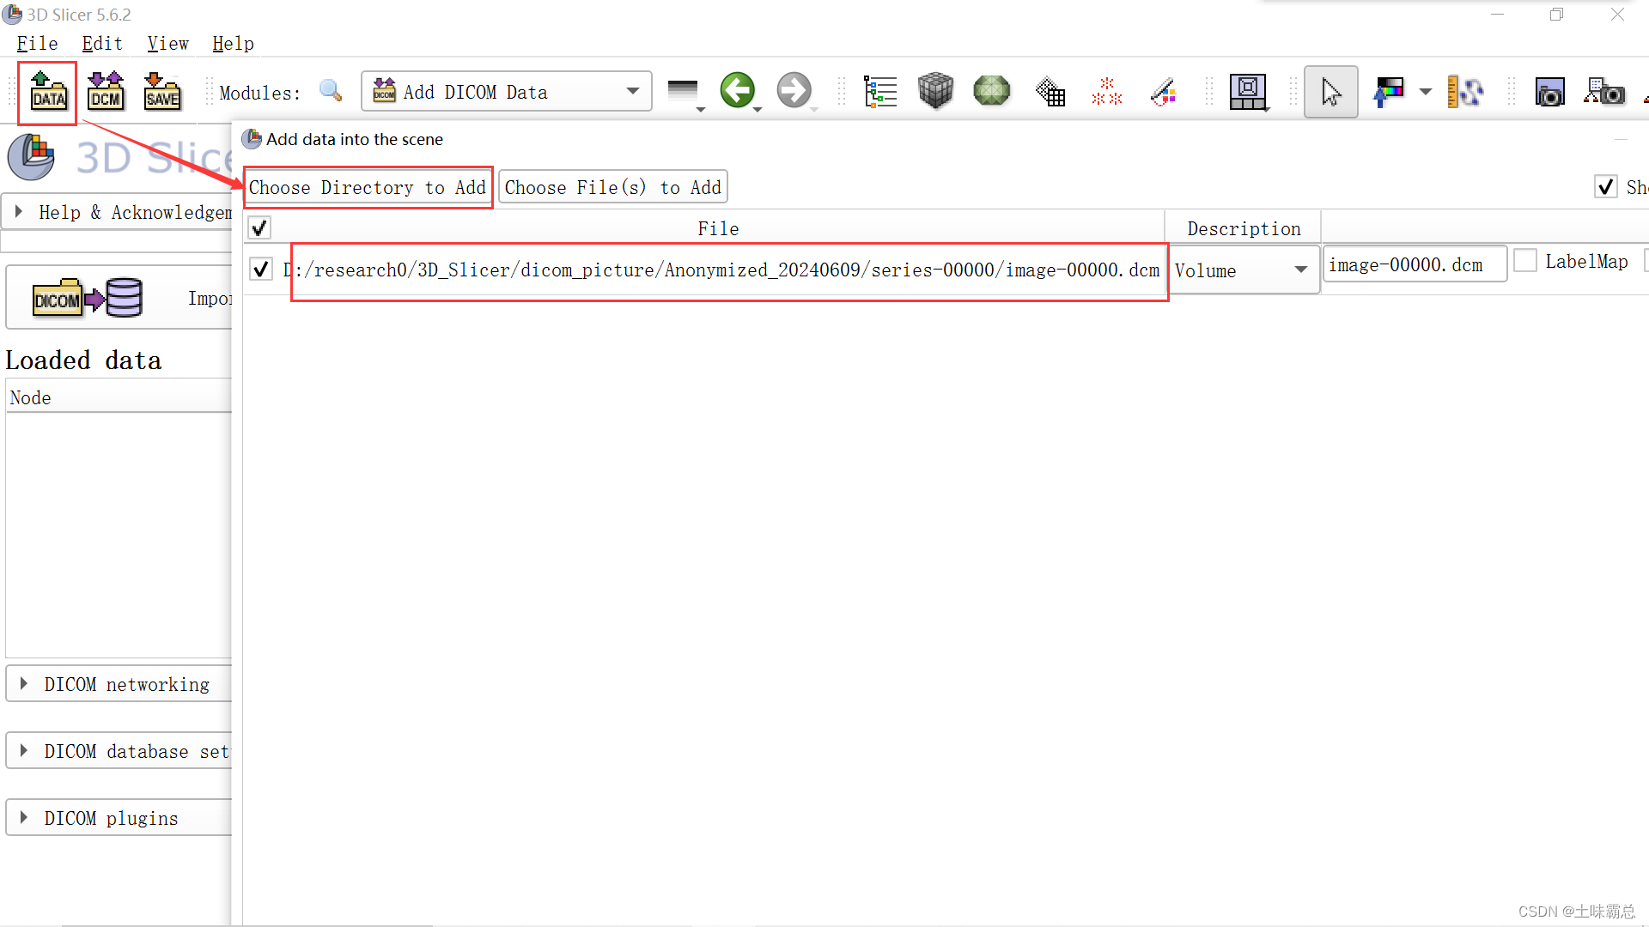This screenshot has width=1649, height=927.
Task: Enable the LabelMap checkbox
Action: click(1525, 261)
